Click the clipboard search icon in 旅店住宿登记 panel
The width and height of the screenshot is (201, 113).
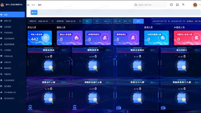137,66
